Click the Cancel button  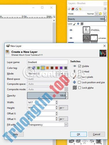[x=97, y=134]
